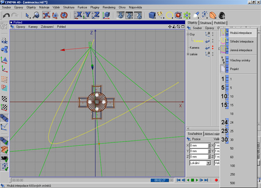Set frame rate to 30
The height and width of the screenshot is (188, 261).
[238, 140]
